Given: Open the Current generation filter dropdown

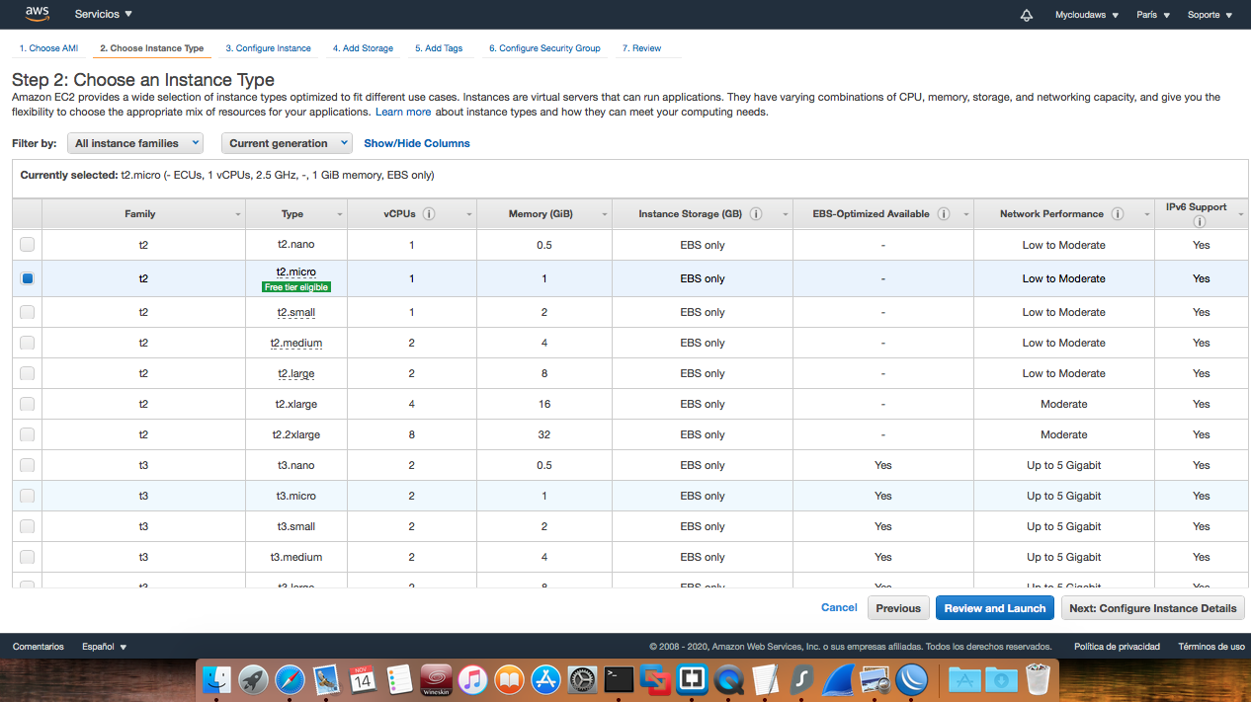Looking at the screenshot, I should (x=286, y=142).
